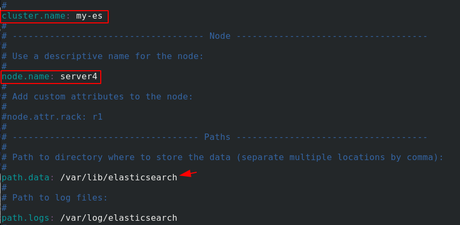
Task: Click the Paths section header comment
Action: [x=214, y=137]
